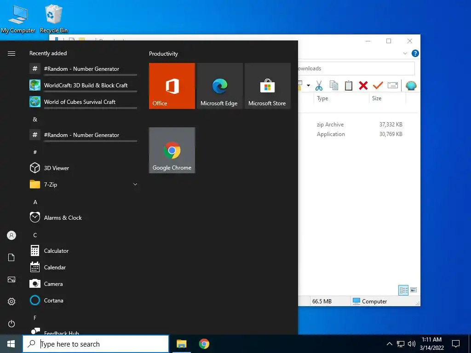This screenshot has height=353, width=471.
Task: Open the network tray icon
Action: tap(401, 344)
